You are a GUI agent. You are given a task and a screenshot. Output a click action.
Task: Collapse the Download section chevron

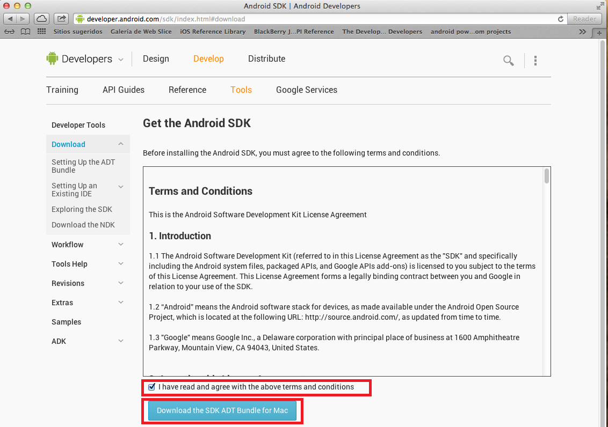pyautogui.click(x=121, y=144)
